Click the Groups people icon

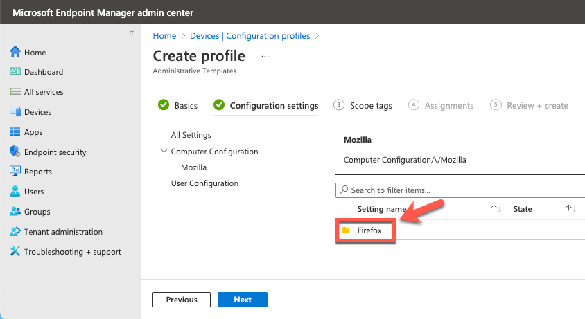coord(15,211)
